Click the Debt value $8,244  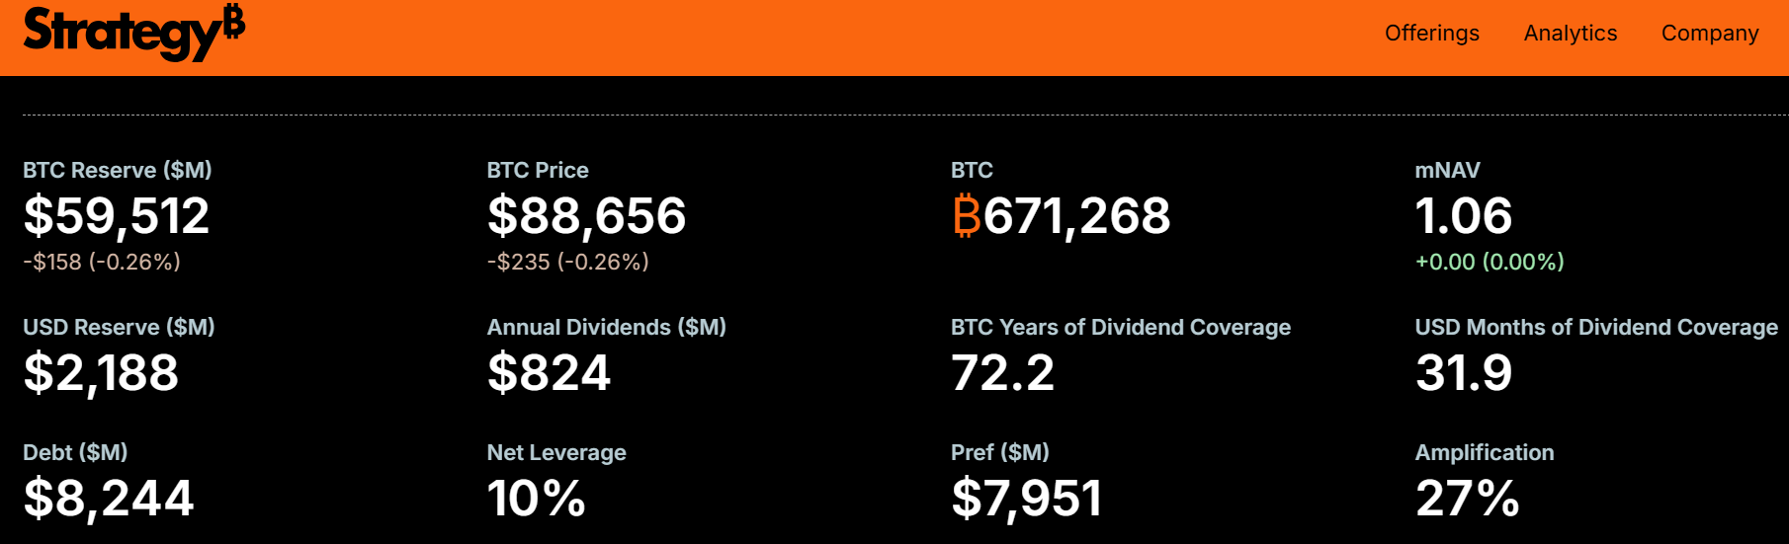click(x=109, y=499)
